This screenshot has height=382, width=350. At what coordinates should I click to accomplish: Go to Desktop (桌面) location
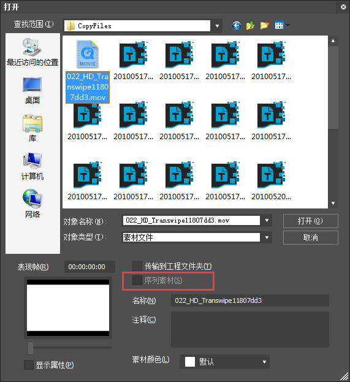point(32,91)
